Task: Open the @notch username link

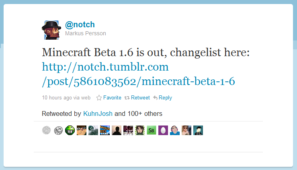Action: pos(80,24)
